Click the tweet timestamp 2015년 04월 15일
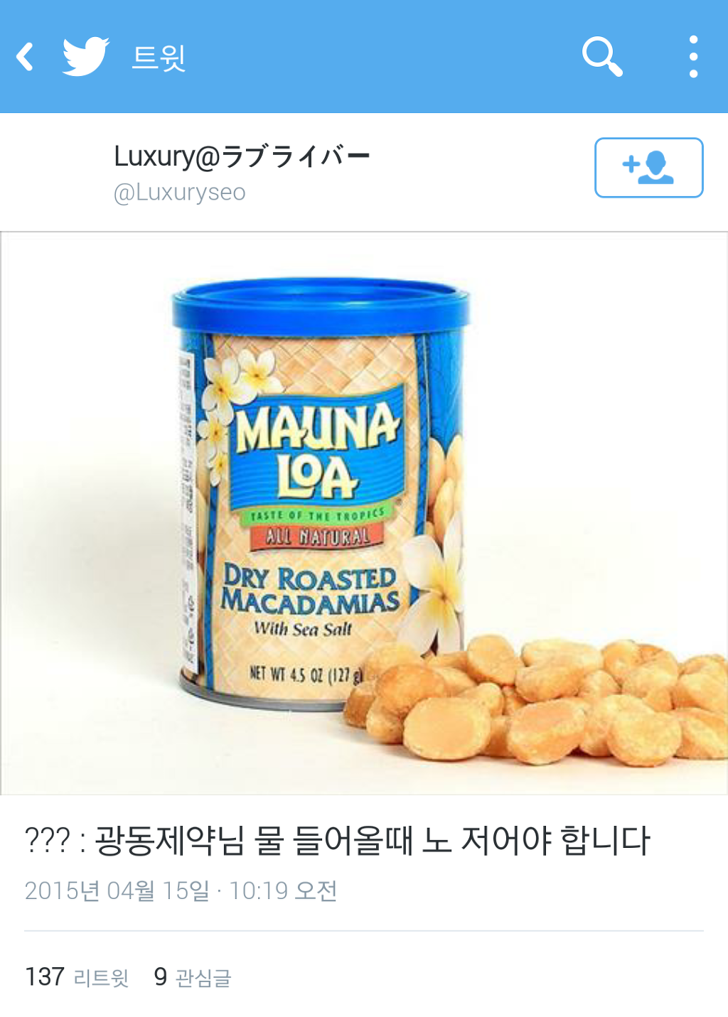This screenshot has width=728, height=1017. (x=117, y=890)
